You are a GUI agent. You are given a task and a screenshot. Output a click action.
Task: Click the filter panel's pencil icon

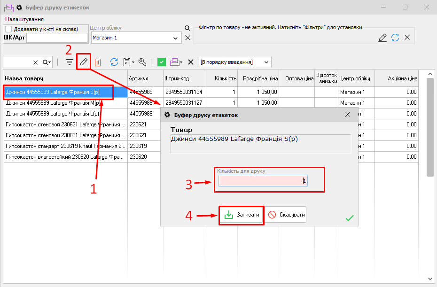[x=383, y=38]
